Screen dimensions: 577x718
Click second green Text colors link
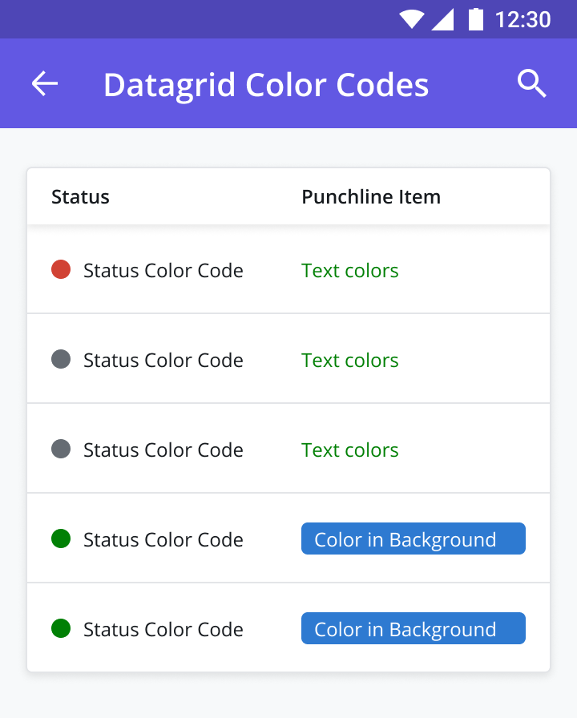[350, 361]
